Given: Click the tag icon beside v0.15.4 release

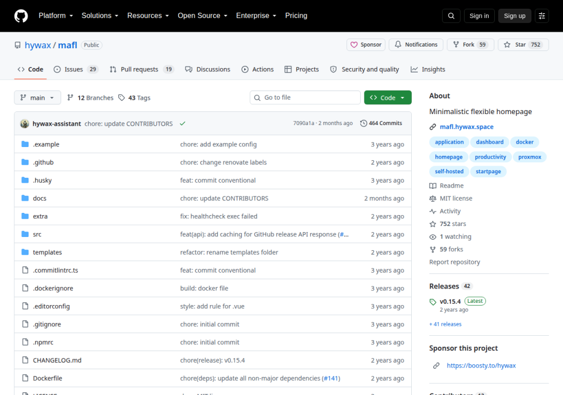Looking at the screenshot, I should click(433, 302).
